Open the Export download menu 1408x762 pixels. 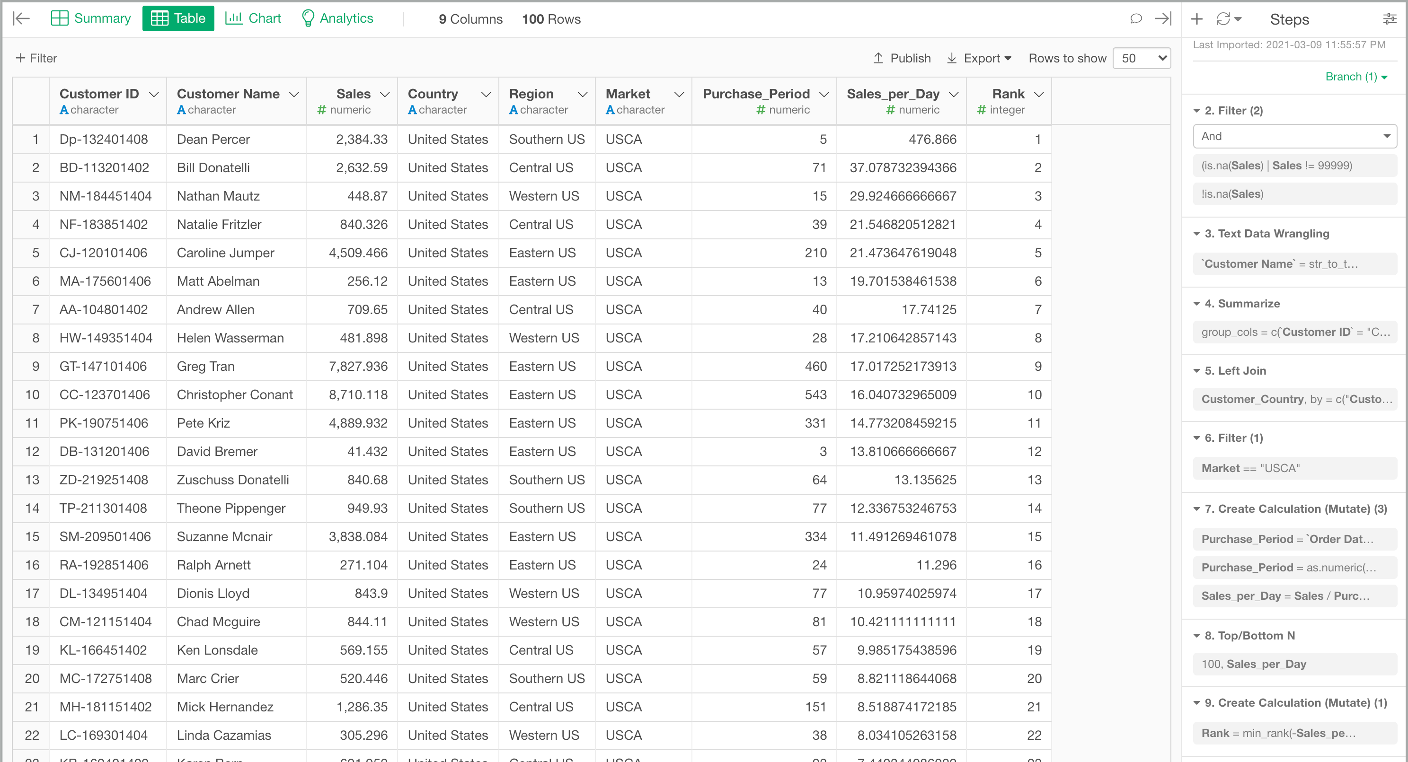(x=979, y=58)
